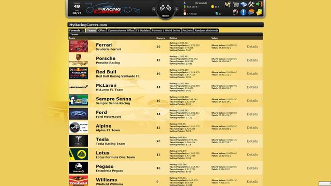Click Red Bull Racing Vaillante F1 text
The height and width of the screenshot is (186, 331).
coord(117,76)
